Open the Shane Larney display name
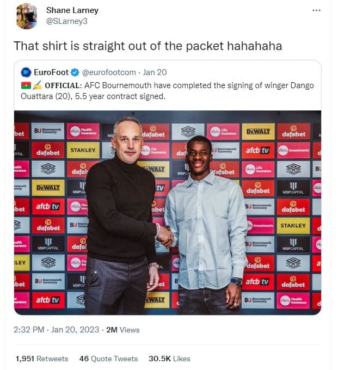This screenshot has height=370, width=338. (x=72, y=10)
